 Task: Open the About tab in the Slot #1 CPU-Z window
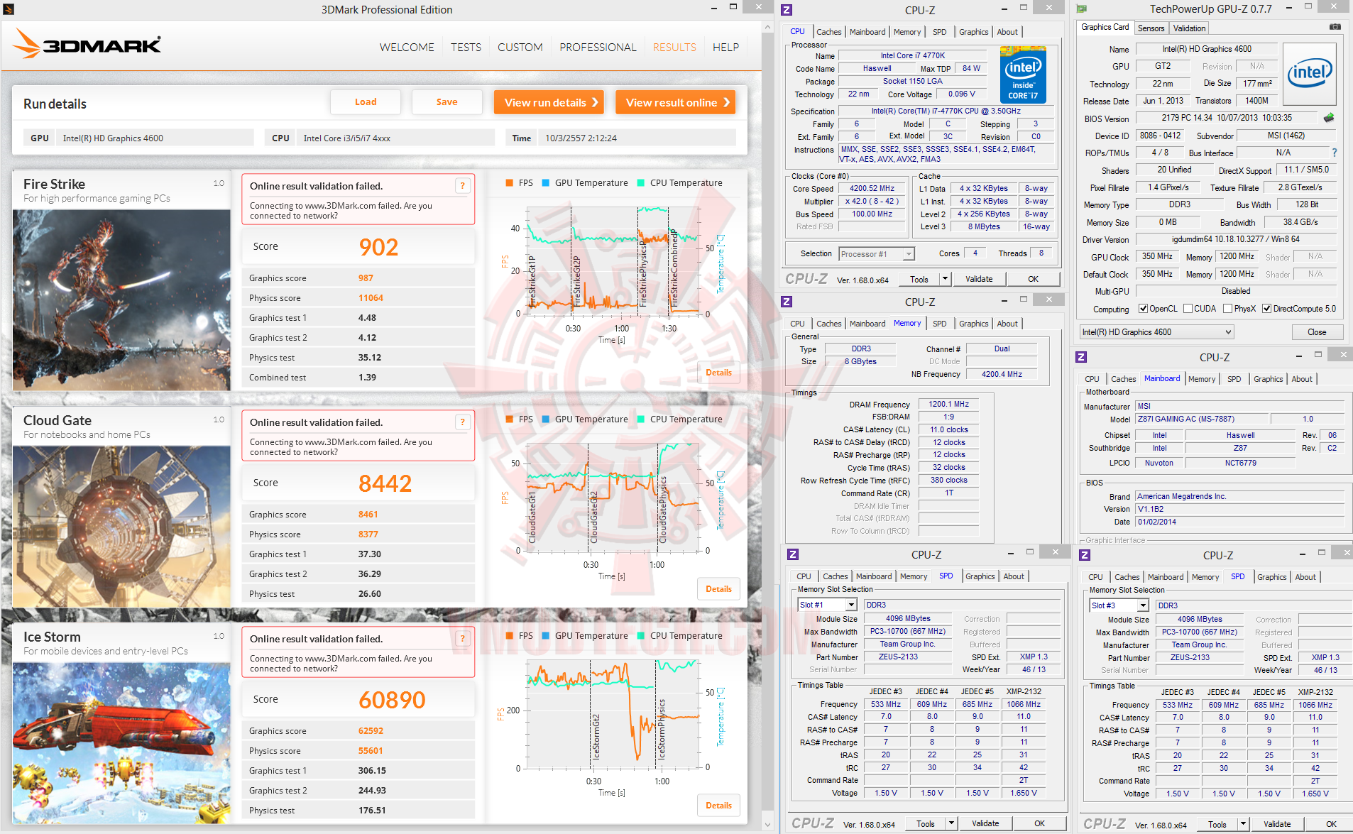(1013, 576)
